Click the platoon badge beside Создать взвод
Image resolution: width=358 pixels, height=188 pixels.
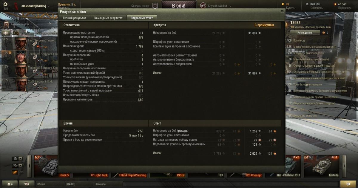(x=155, y=6)
